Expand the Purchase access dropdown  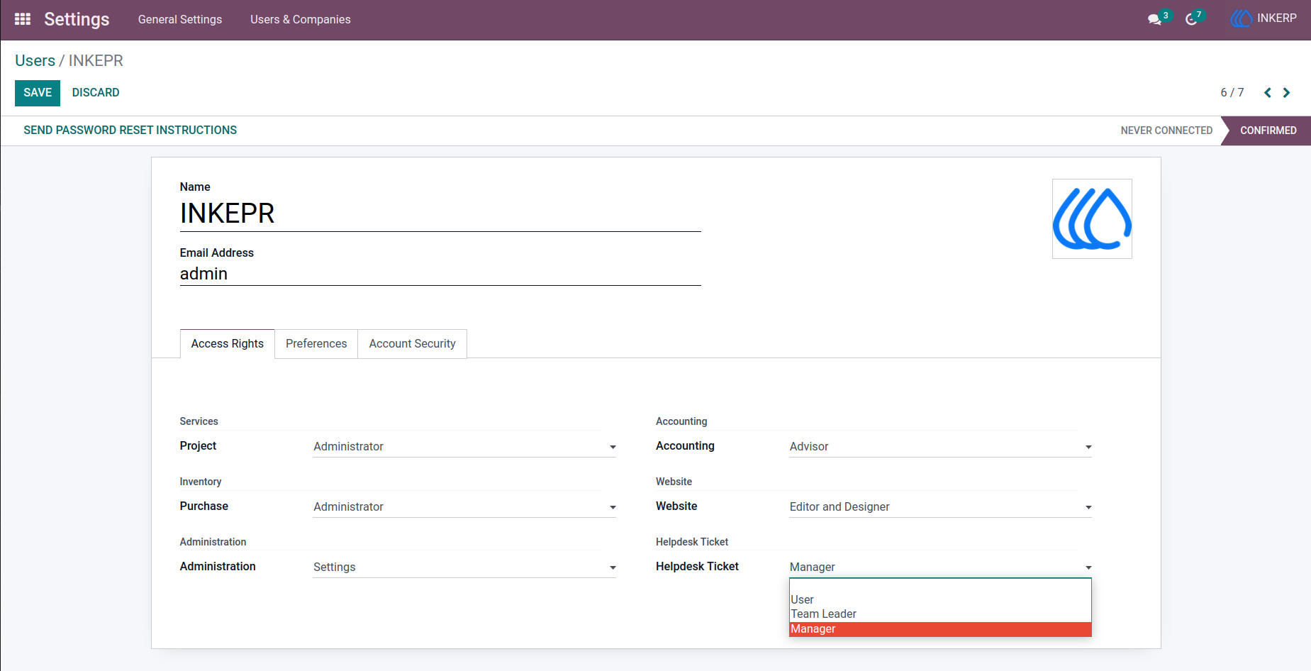tap(464, 506)
